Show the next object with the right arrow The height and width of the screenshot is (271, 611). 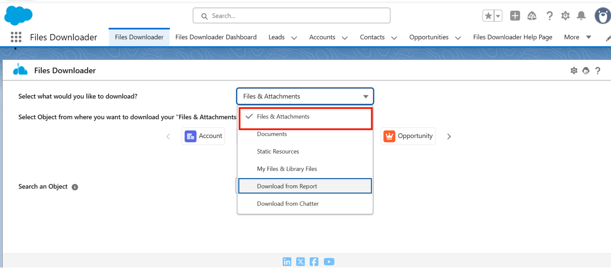(449, 136)
